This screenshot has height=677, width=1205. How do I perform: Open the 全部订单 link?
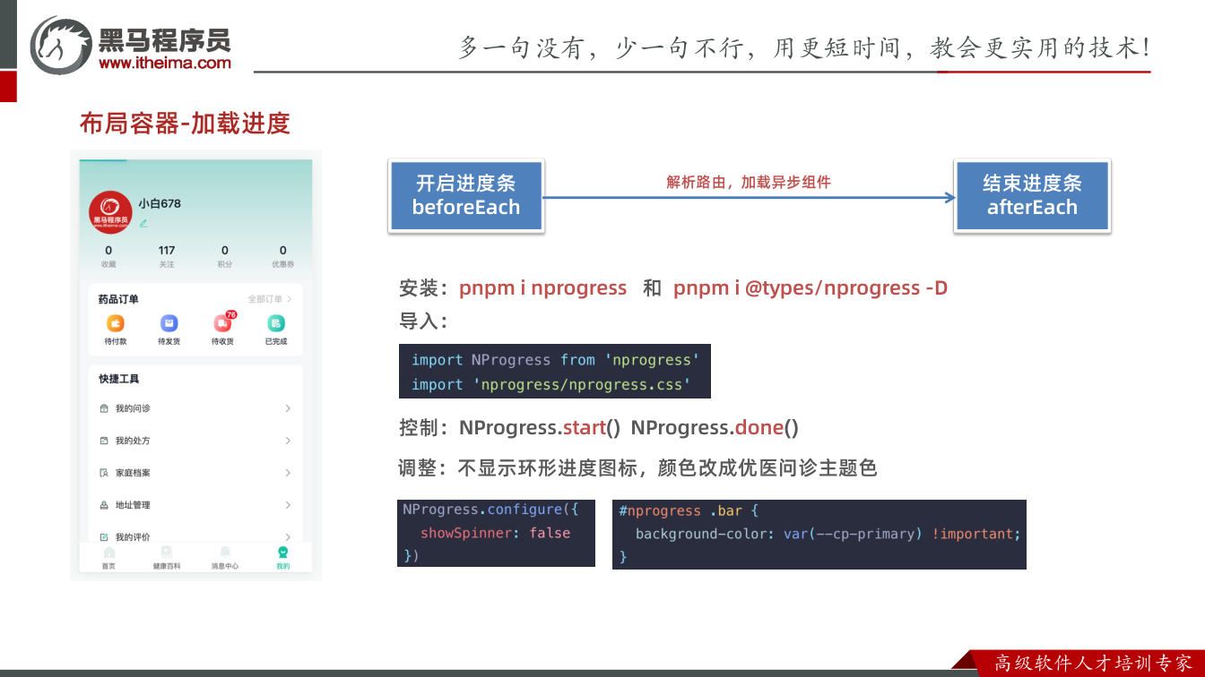(x=270, y=299)
